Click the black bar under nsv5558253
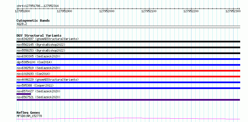Viewport: 248px width, 122px height. pos(128,53)
